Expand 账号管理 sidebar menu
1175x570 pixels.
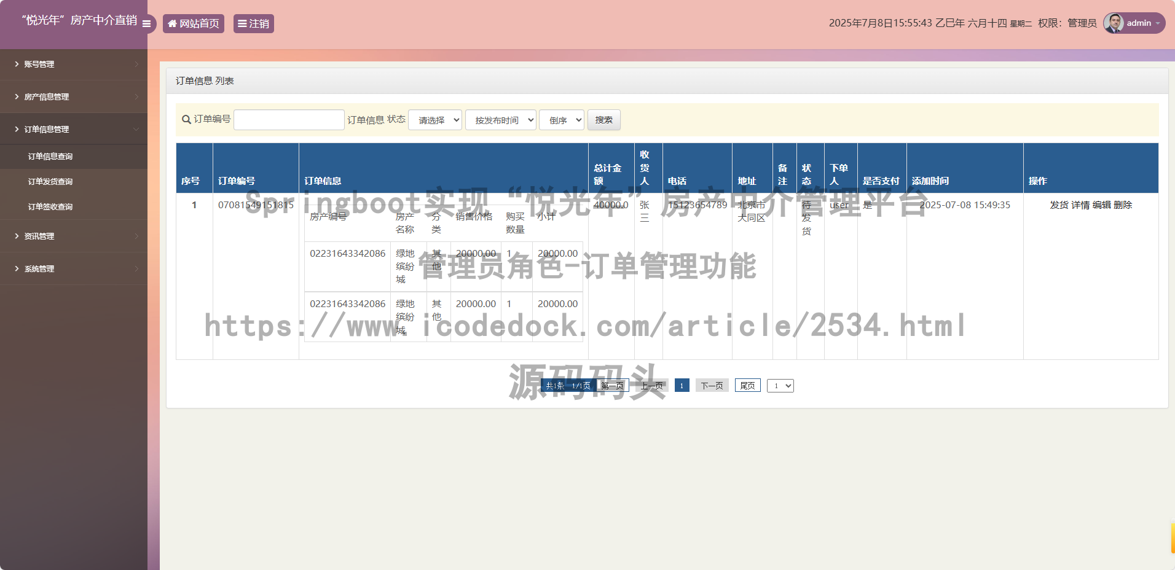(x=74, y=64)
